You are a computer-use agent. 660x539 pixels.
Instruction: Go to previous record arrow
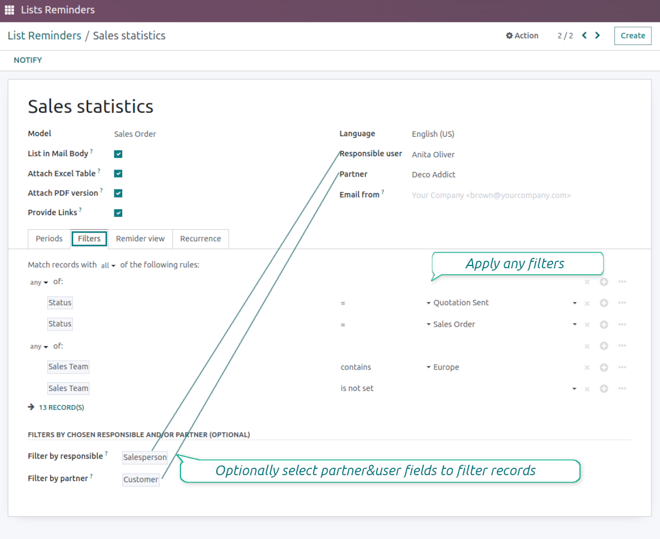pos(584,36)
